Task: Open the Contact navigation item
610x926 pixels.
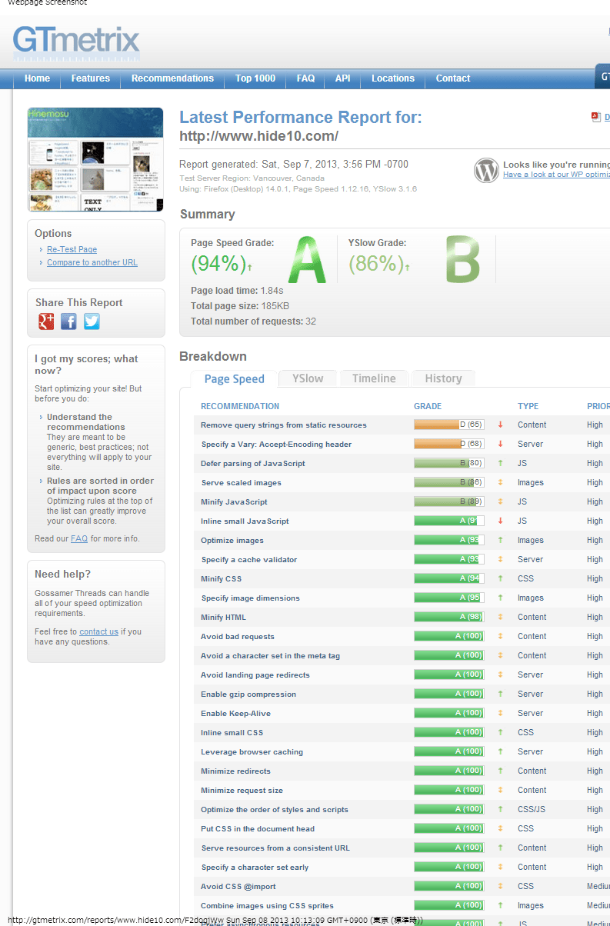Action: click(x=453, y=78)
